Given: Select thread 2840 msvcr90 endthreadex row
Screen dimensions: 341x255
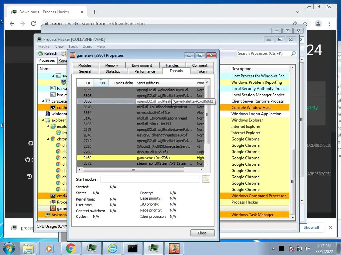Looking at the screenshot, I should [x=141, y=135].
